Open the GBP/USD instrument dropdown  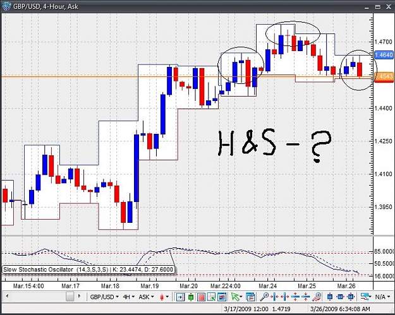pos(104,297)
